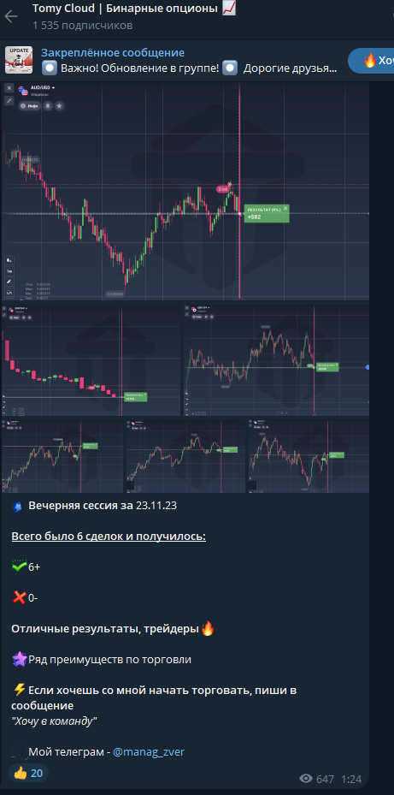Open the pinned message UPDATE thumbnail
394x795 pixels.
(x=19, y=60)
